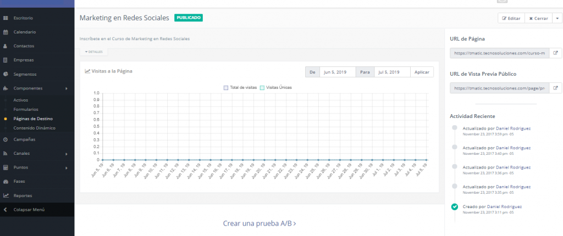Click Crear una prueba A/B link
This screenshot has width=563, height=236.
pyautogui.click(x=259, y=223)
